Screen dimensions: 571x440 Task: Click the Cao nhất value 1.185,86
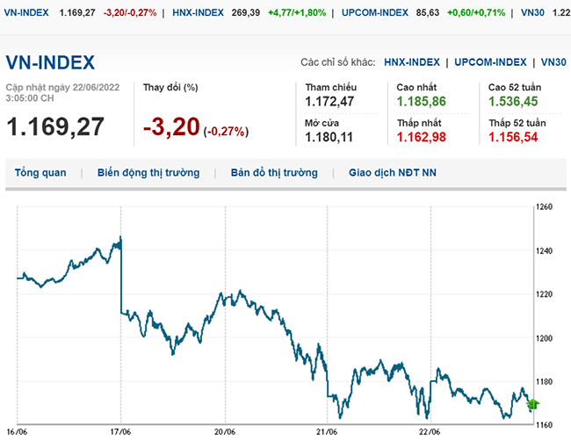421,101
